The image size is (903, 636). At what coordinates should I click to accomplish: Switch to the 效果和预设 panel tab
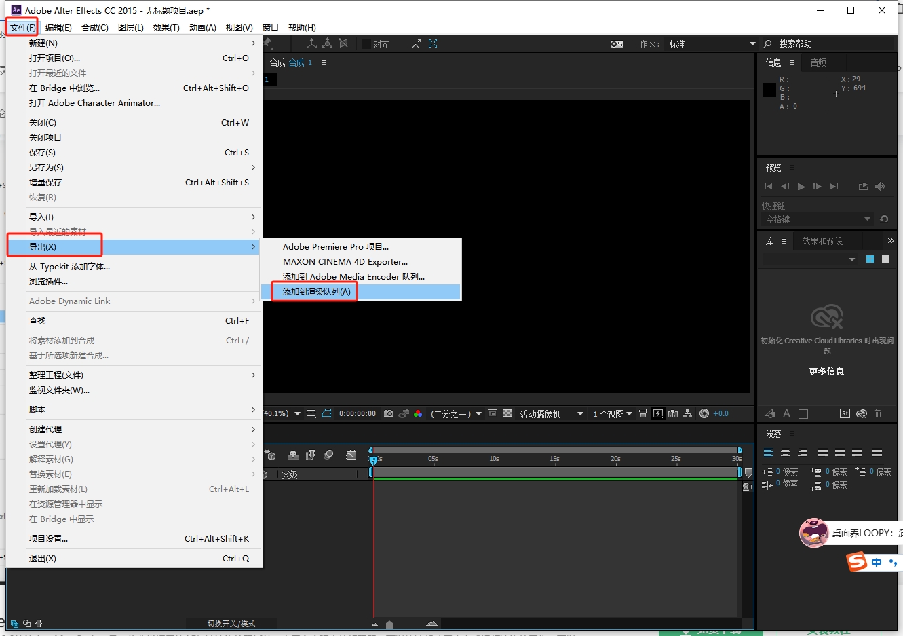tap(822, 241)
